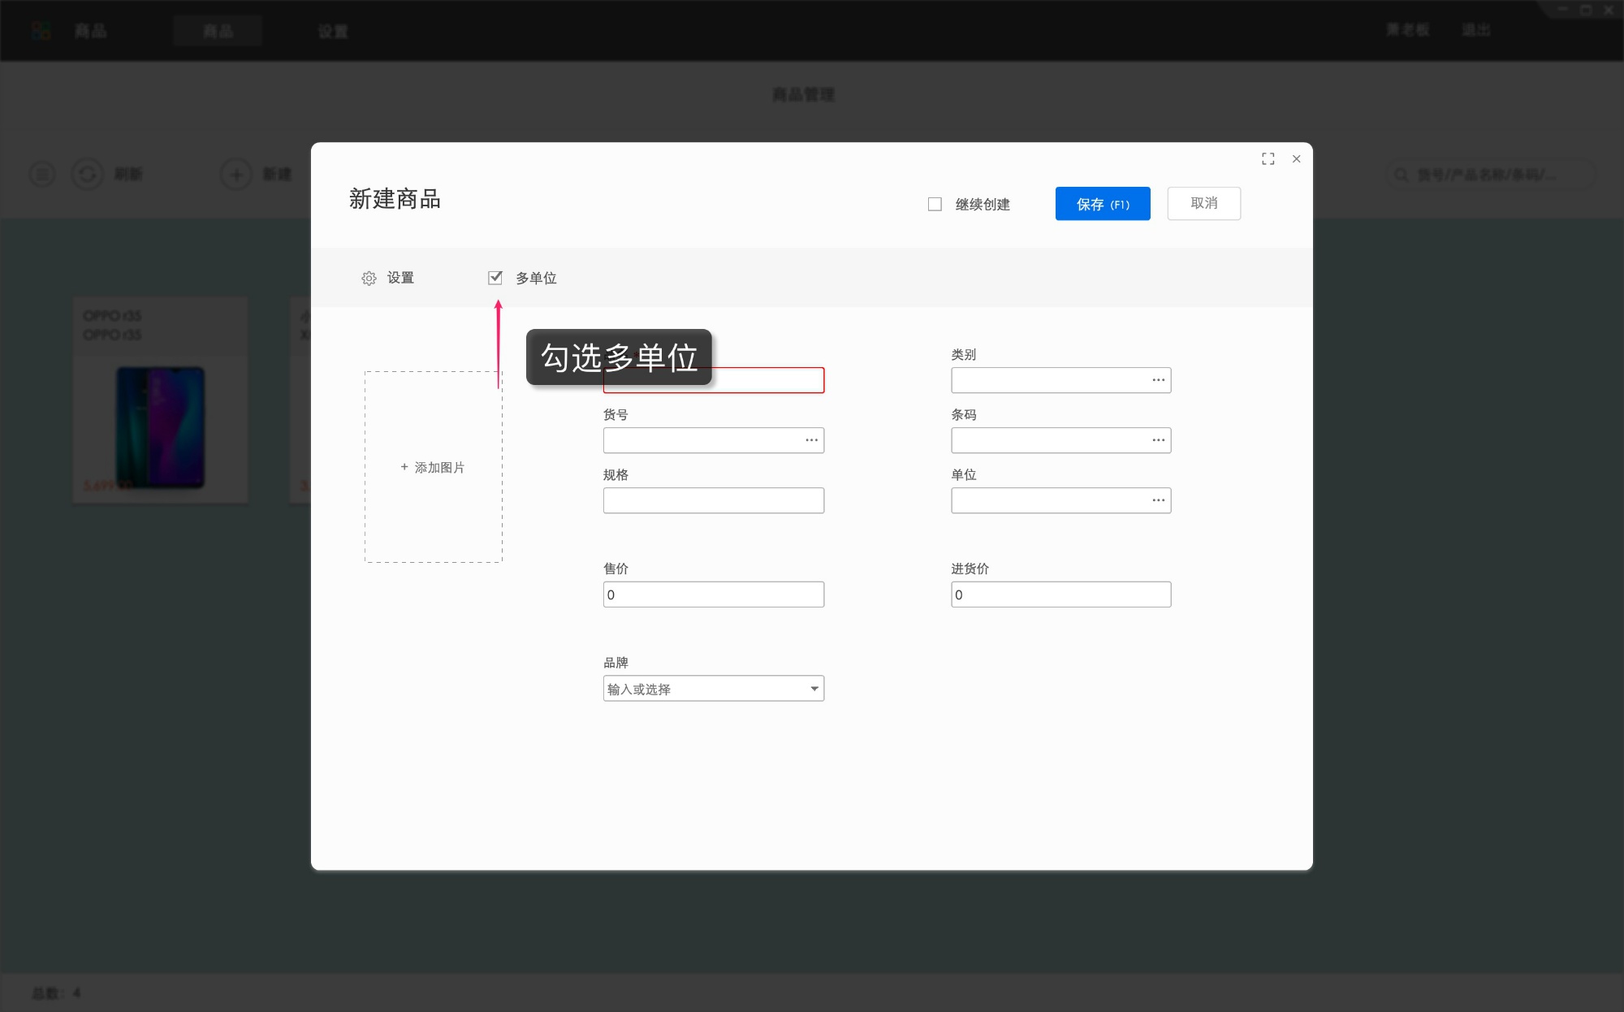Viewport: 1624px width, 1012px height.
Task: Enable the 继续创建 checkbox
Action: click(935, 205)
